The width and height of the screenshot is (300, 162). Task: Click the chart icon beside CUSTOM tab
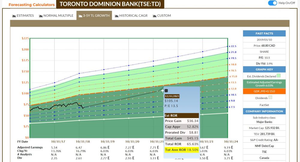(154, 16)
